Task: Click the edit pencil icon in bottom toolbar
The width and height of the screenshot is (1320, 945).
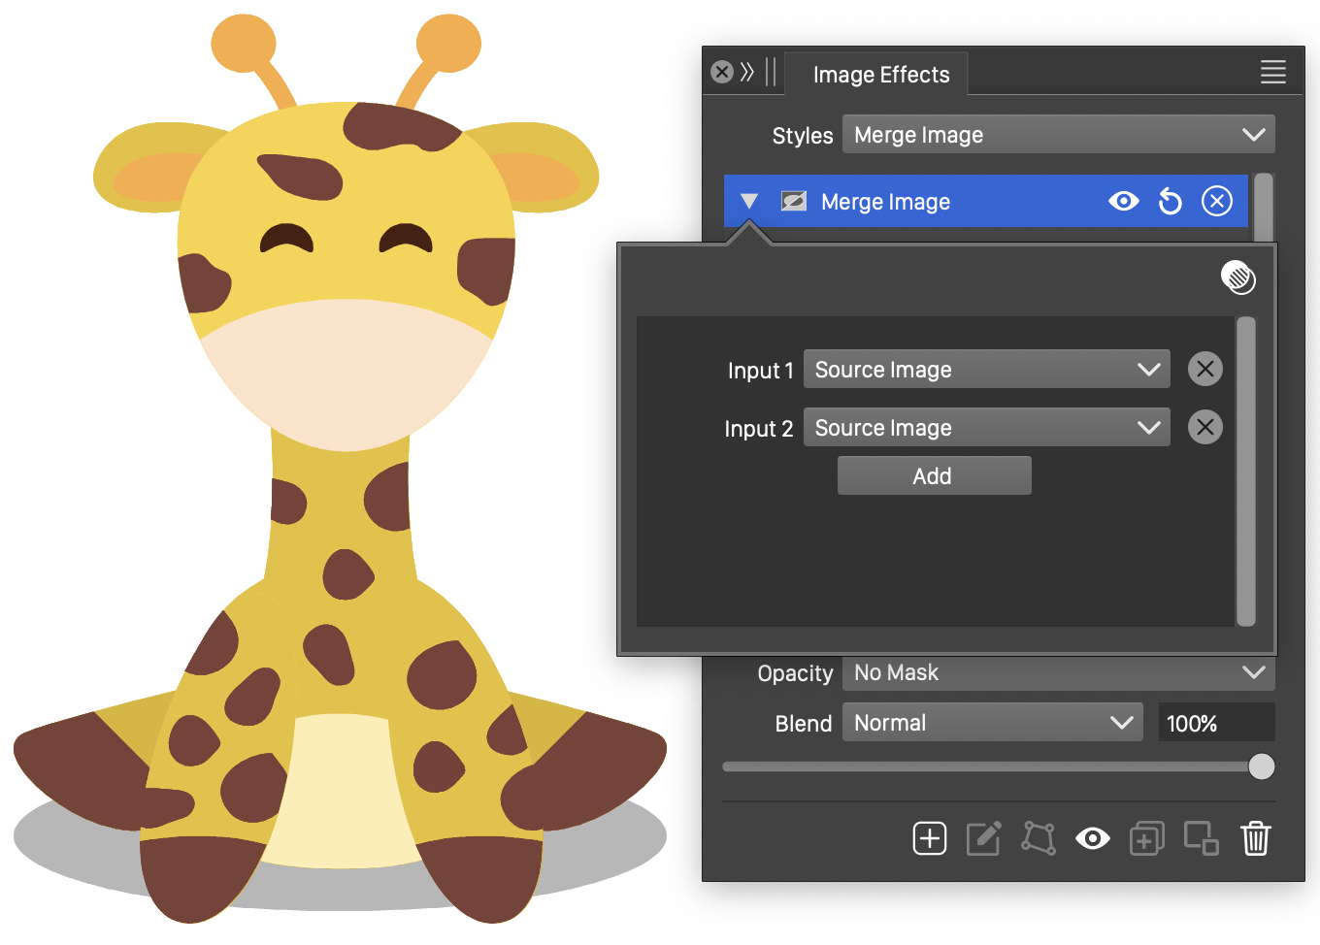Action: (x=983, y=838)
